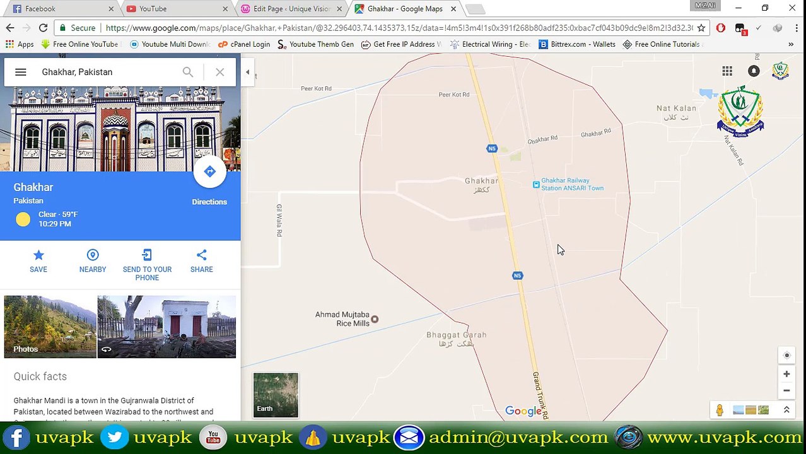The image size is (806, 454).
Task: Open a new browser tab
Action: (x=475, y=9)
